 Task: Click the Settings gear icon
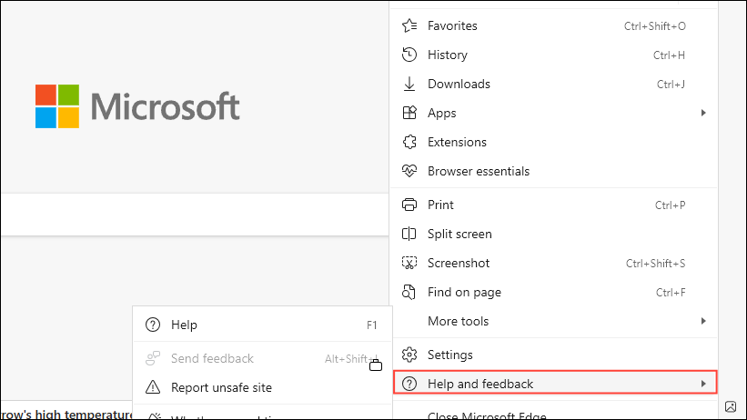[x=409, y=355]
